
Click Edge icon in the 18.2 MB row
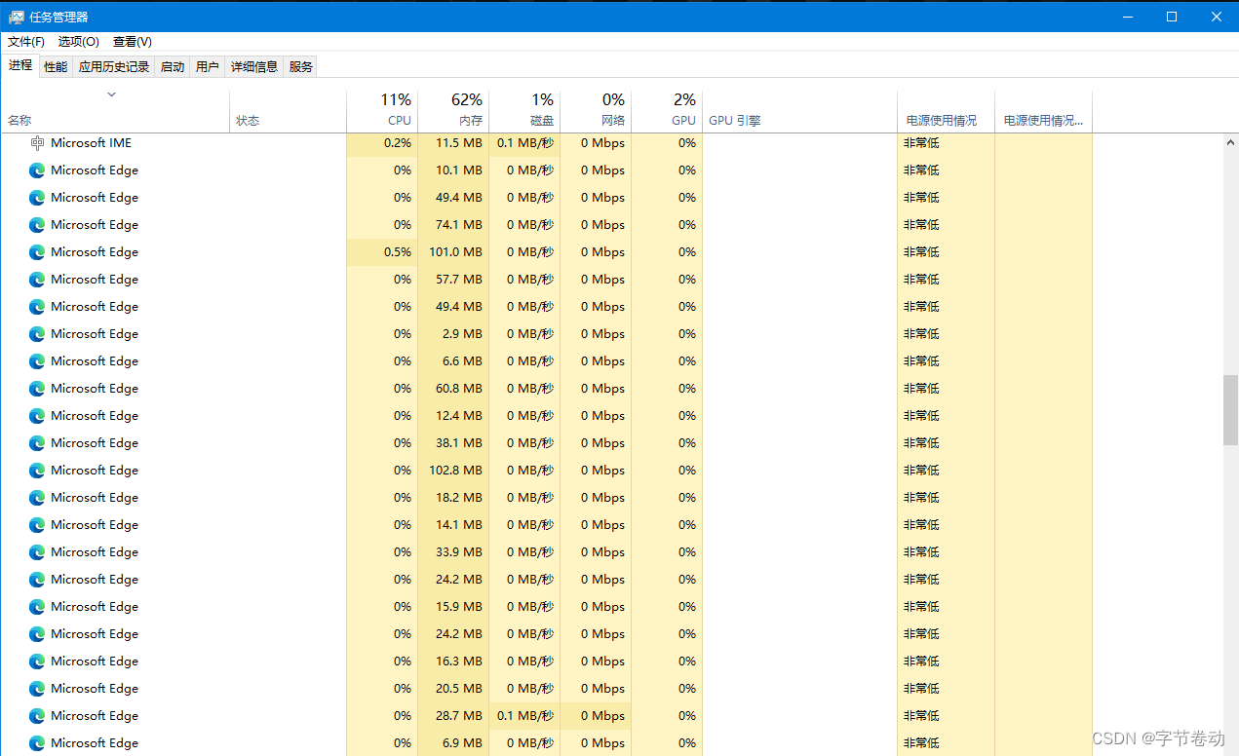point(37,498)
